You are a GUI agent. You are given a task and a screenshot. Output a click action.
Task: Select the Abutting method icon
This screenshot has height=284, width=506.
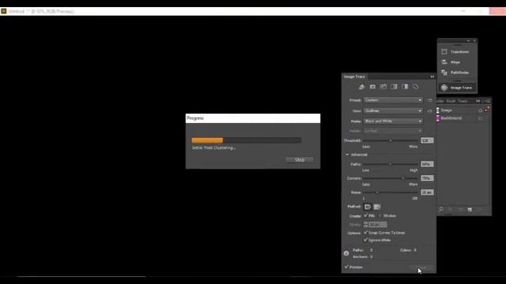coord(368,207)
